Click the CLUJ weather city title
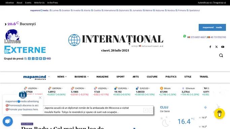Image resolution: width=230 pixels, height=129 pixels. pos(164,107)
